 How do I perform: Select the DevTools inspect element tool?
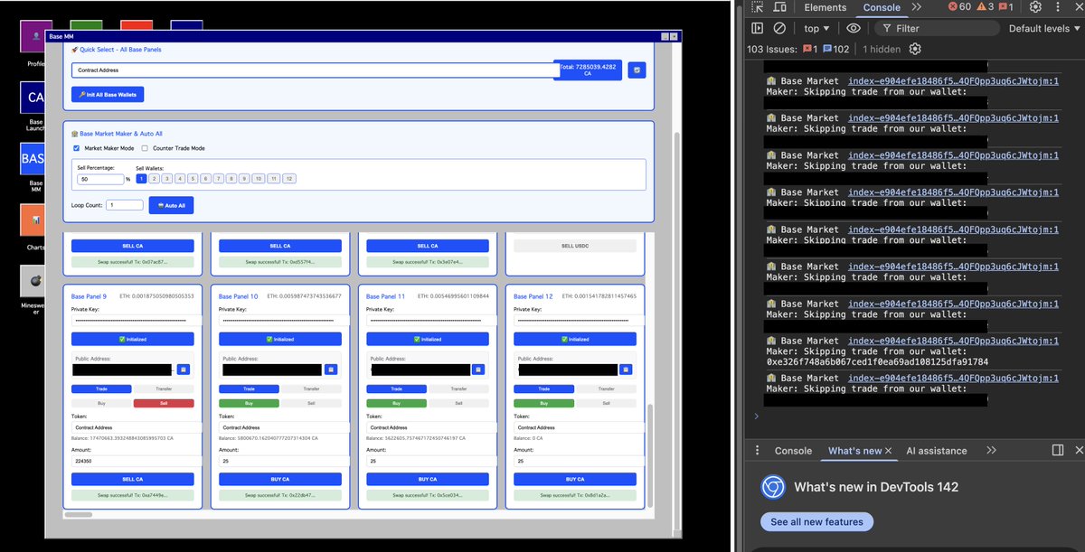coord(758,7)
